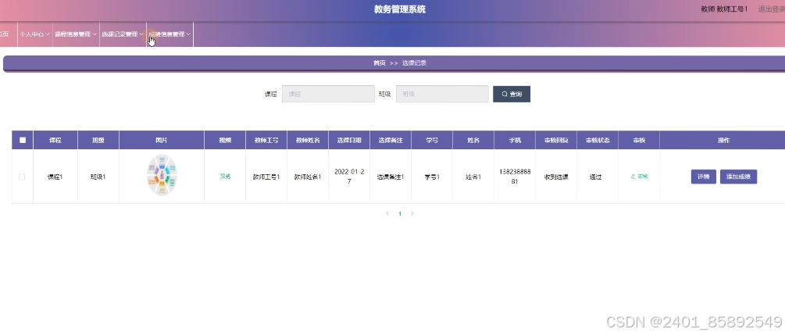Click the 首页 breadcrumb link
The height and width of the screenshot is (336, 785).
pos(379,63)
